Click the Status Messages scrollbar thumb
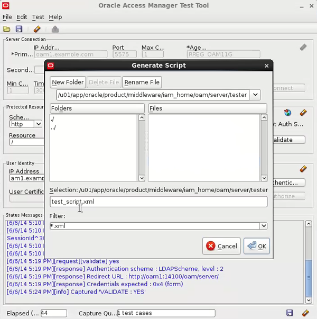The height and width of the screenshot is (319, 317). (x=309, y=278)
